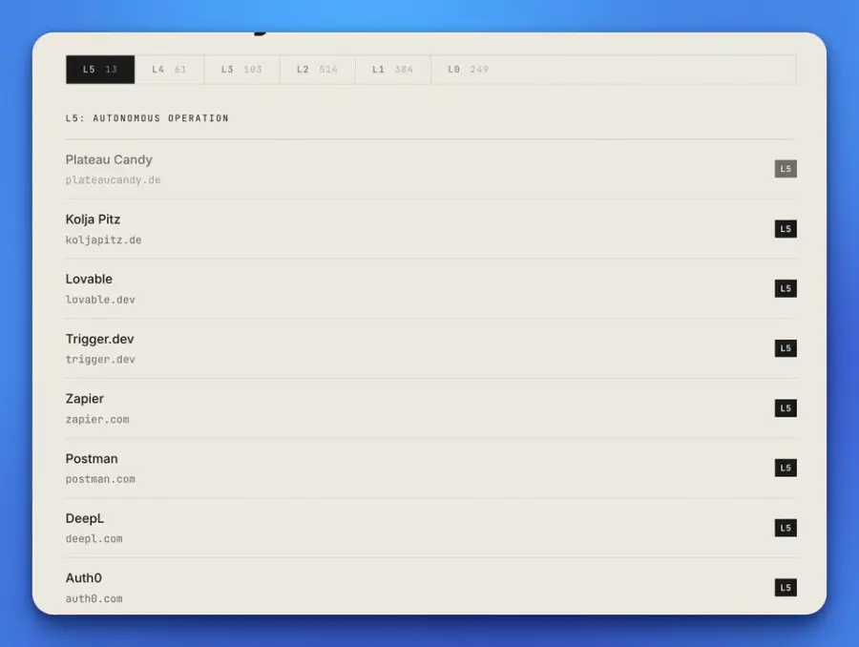Click the zapier.com domain text
859x647 pixels.
(97, 419)
